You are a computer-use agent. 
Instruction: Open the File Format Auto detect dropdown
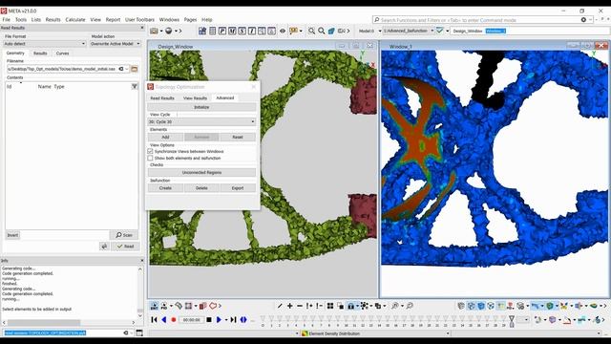click(45, 44)
